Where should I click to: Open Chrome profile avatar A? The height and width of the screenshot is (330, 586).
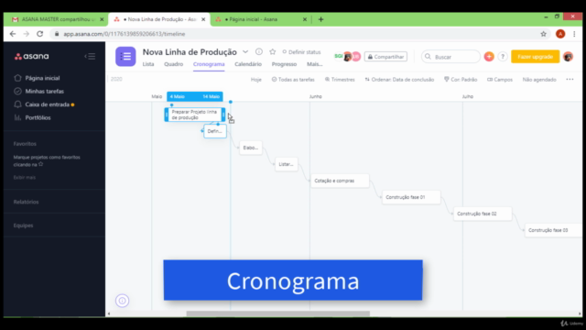(560, 34)
